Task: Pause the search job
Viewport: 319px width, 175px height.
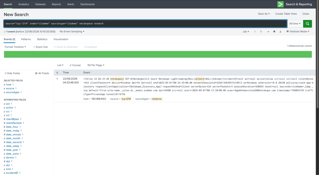Action: pyautogui.click(x=255, y=31)
